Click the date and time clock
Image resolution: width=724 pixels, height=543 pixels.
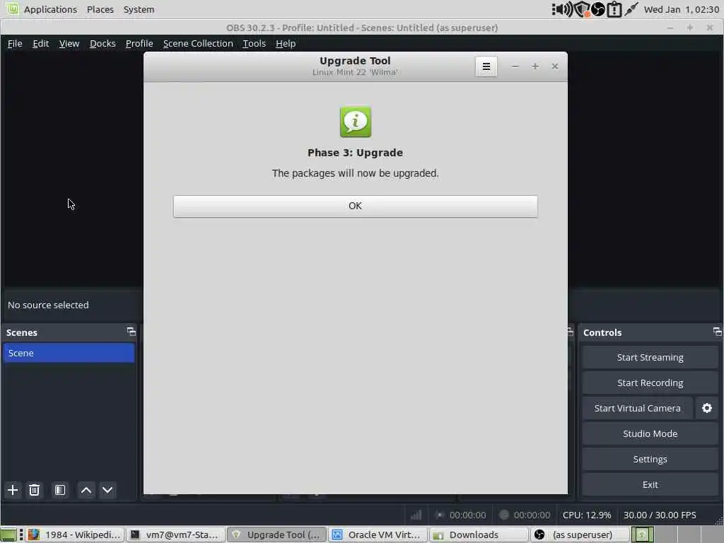(681, 9)
